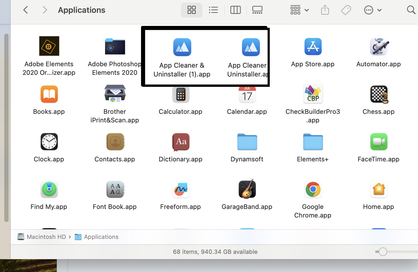The width and height of the screenshot is (418, 272).
Task: Select Adobe Elements 2020 Organizer app icon
Action: point(49,46)
